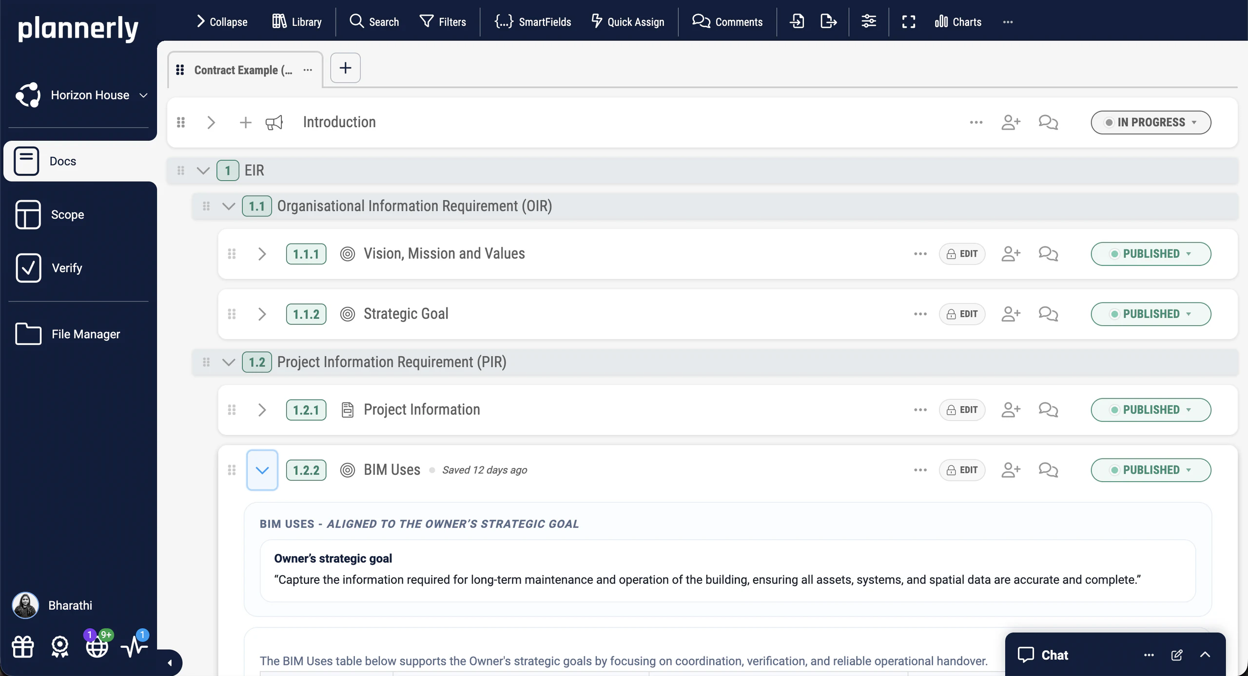Open the PUBLISHED status dropdown for Project Information
The image size is (1248, 676).
(x=1150, y=410)
